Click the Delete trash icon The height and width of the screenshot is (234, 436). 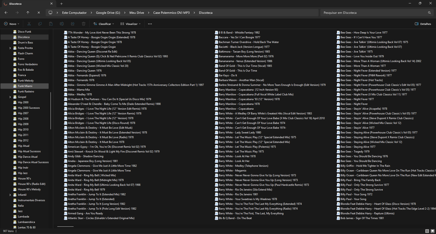84,24
